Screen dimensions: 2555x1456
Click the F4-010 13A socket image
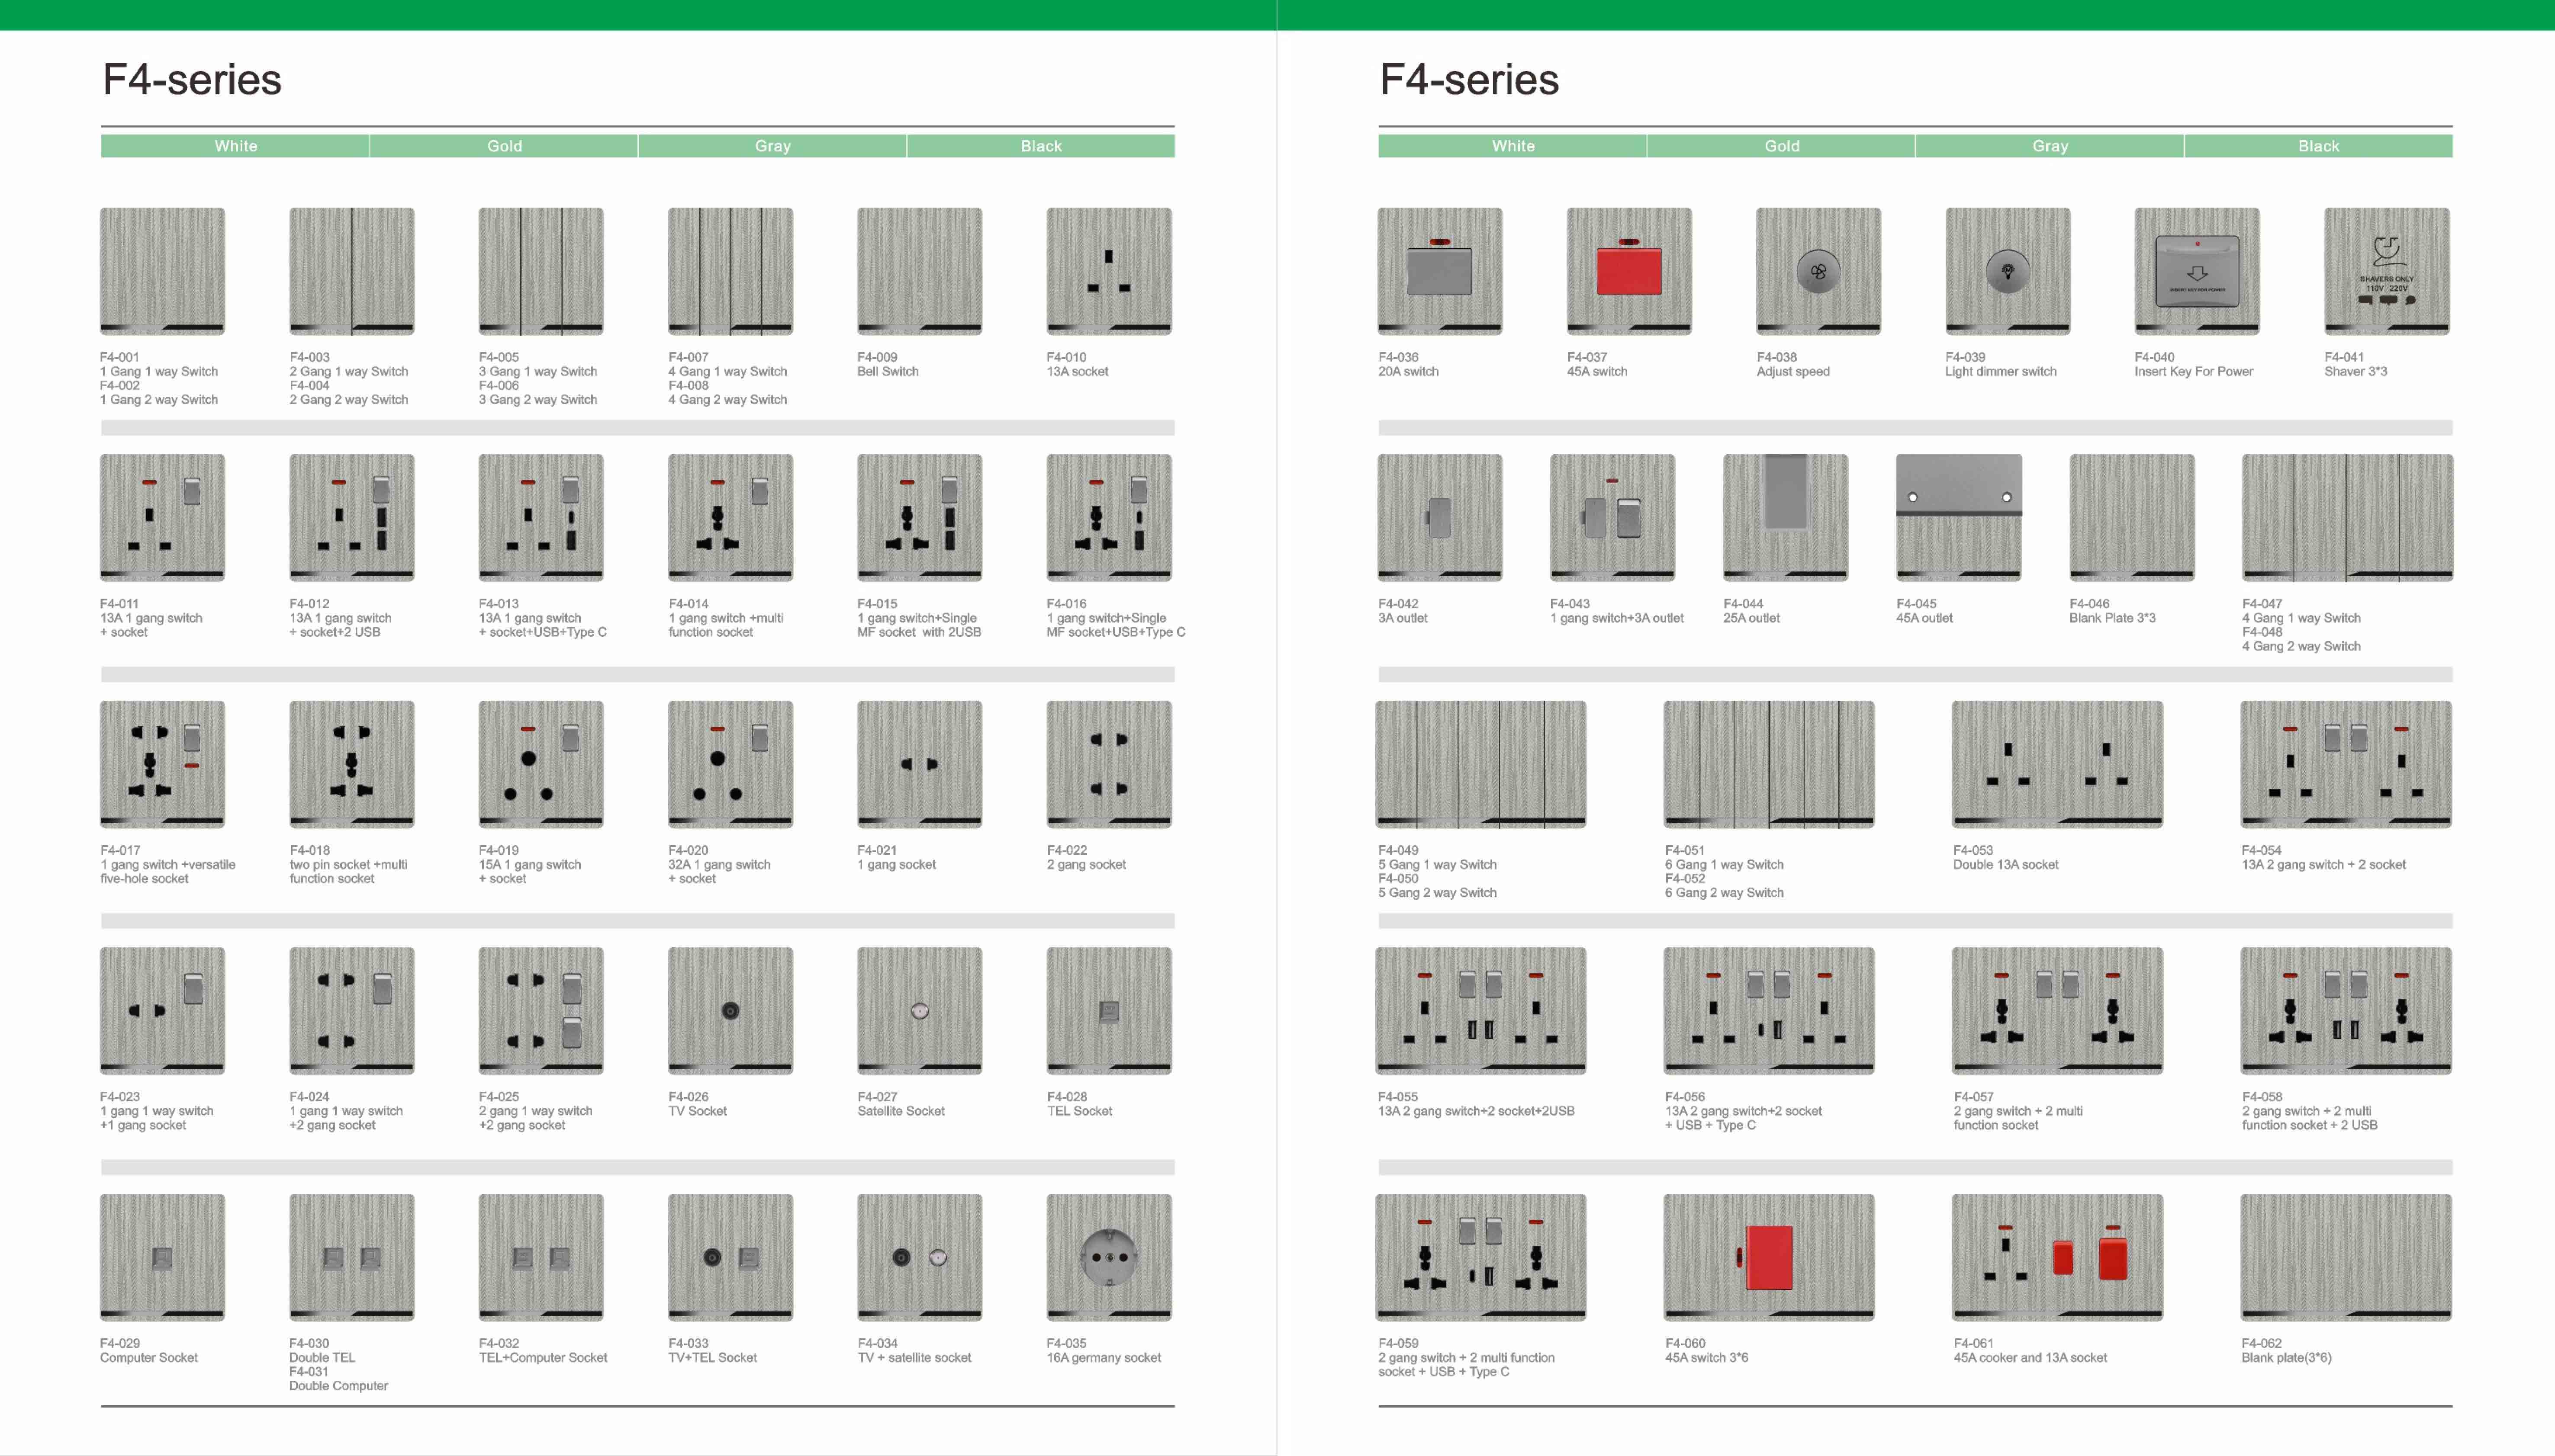[x=1110, y=271]
